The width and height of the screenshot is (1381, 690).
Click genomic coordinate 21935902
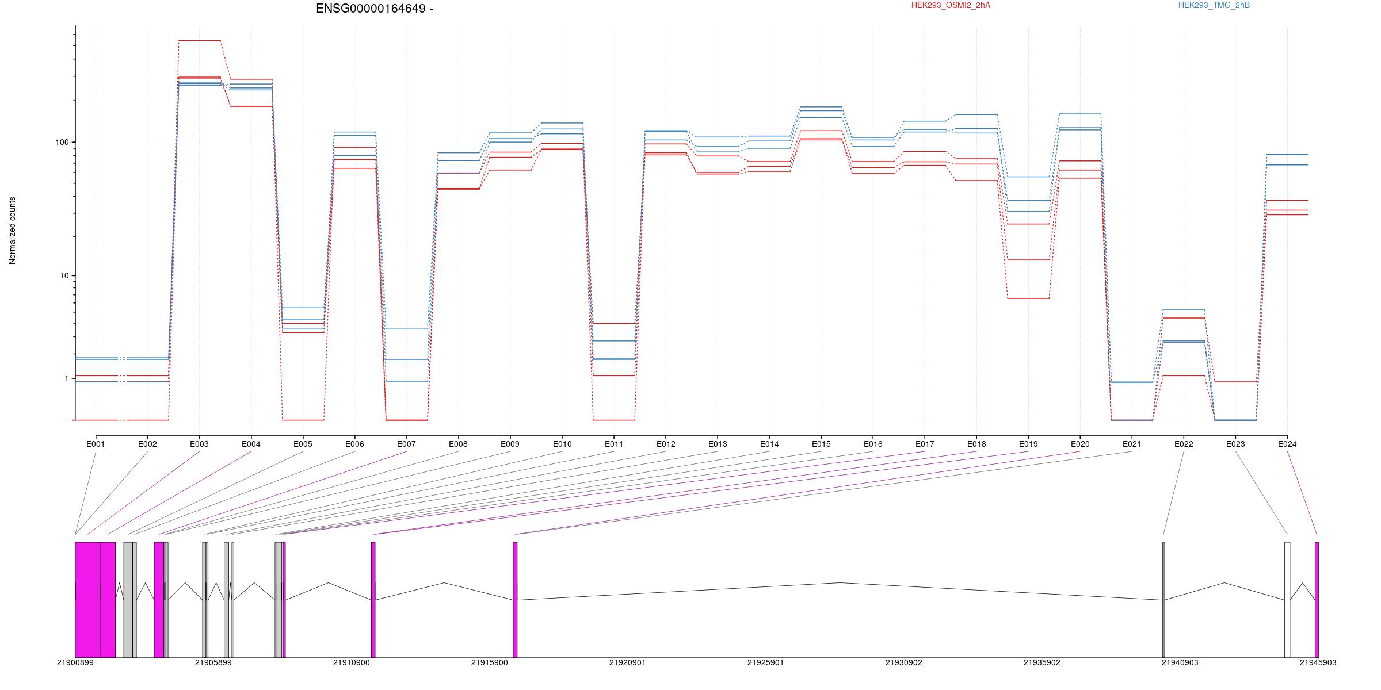1042,662
